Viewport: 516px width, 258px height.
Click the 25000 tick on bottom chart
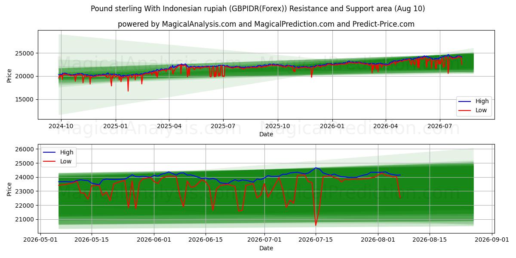point(25,163)
